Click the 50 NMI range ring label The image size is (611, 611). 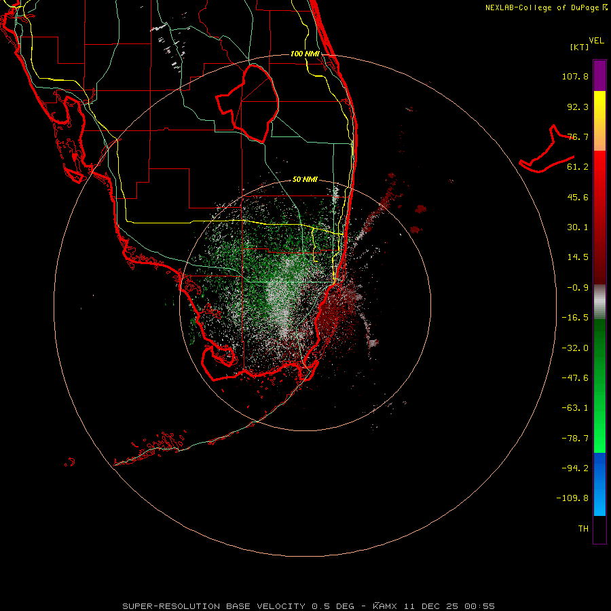[x=305, y=179]
